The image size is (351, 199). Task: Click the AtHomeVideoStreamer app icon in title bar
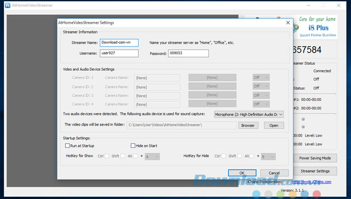coord(8,5)
